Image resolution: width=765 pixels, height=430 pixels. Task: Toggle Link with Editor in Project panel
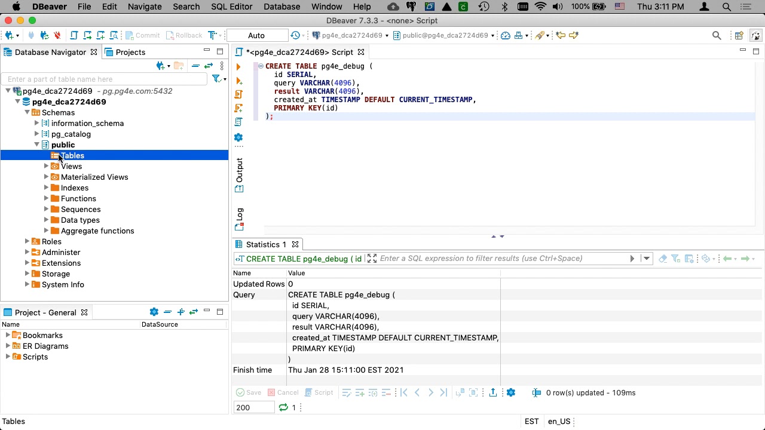(193, 312)
